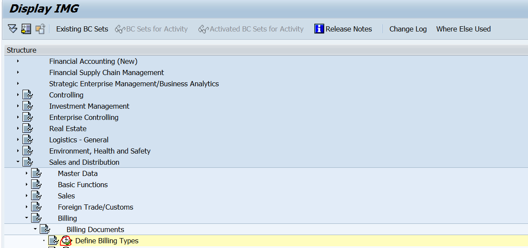Open documentation icon for Investment Management
528x248 pixels.
click(28, 106)
